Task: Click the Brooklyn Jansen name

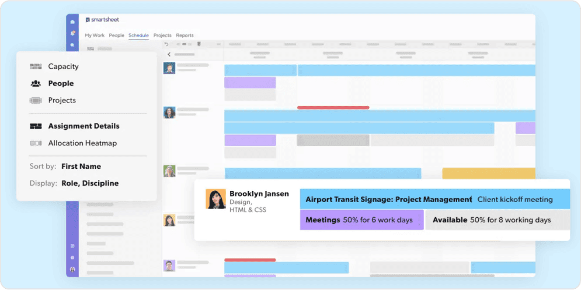Action: click(259, 194)
